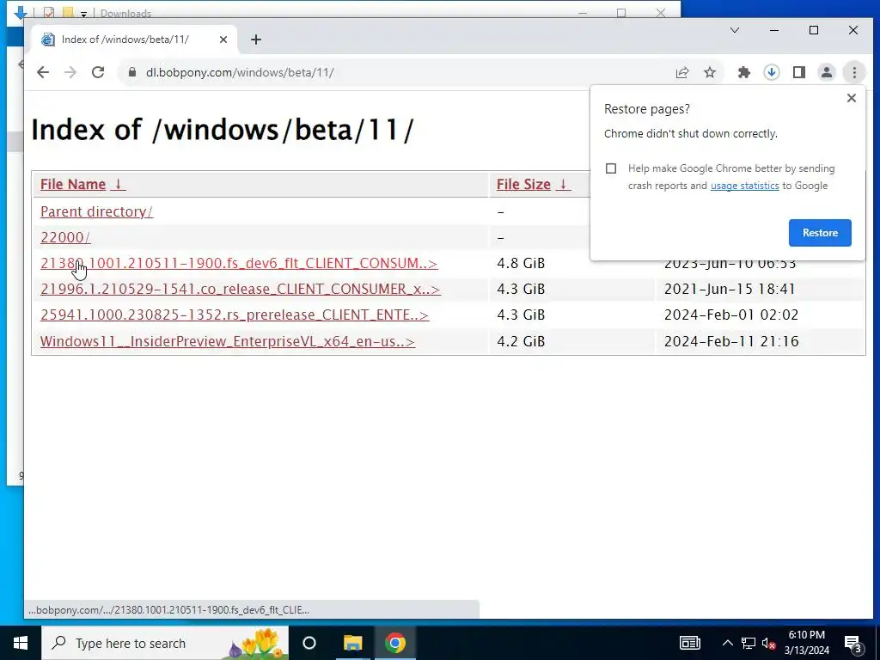This screenshot has width=880, height=660.
Task: Toggle the side panel icon
Action: (x=799, y=72)
